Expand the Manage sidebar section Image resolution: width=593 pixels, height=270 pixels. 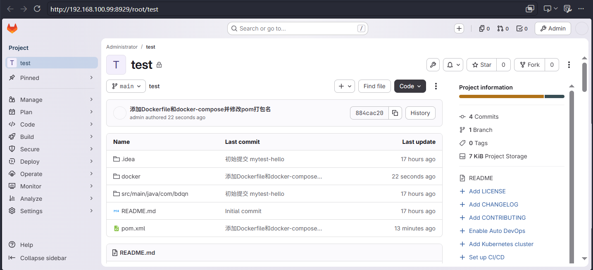[x=52, y=100]
